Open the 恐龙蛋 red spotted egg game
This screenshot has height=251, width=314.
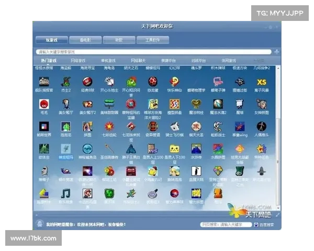pyautogui.click(x=153, y=82)
